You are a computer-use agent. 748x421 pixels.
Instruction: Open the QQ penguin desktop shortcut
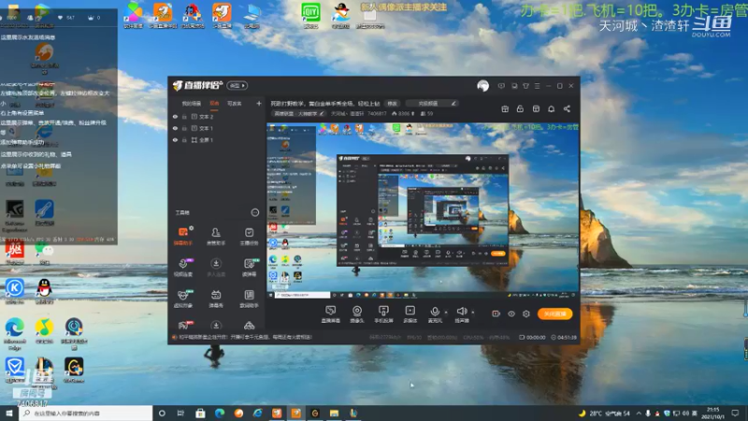tap(44, 291)
